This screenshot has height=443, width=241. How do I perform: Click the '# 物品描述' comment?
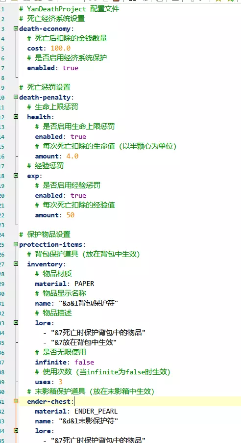click(53, 313)
